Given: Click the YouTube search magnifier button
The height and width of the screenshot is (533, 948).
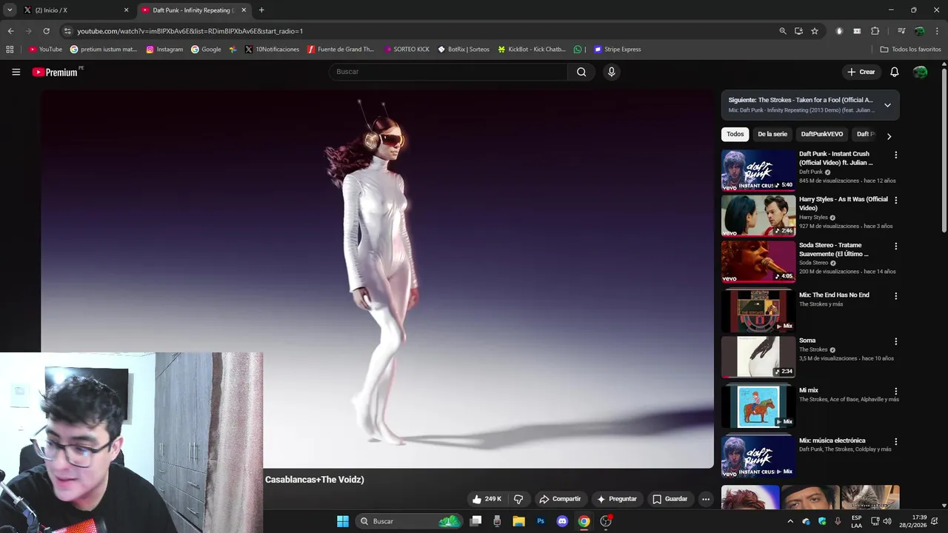Looking at the screenshot, I should 581,72.
